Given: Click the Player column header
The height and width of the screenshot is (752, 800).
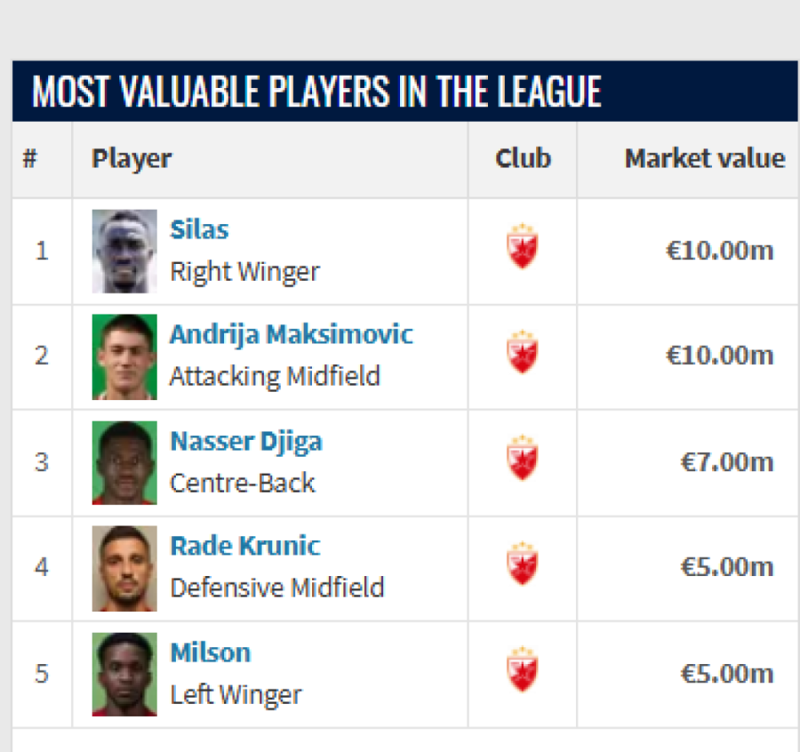Looking at the screenshot, I should [x=132, y=159].
